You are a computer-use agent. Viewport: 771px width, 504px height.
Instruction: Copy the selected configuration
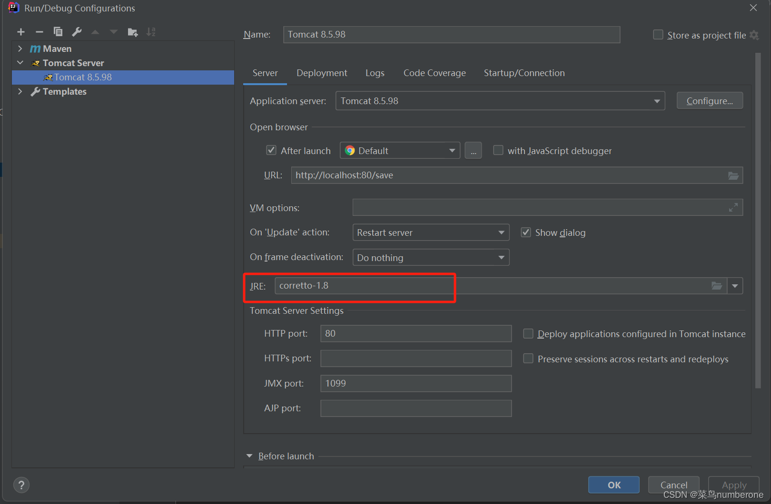(58, 32)
